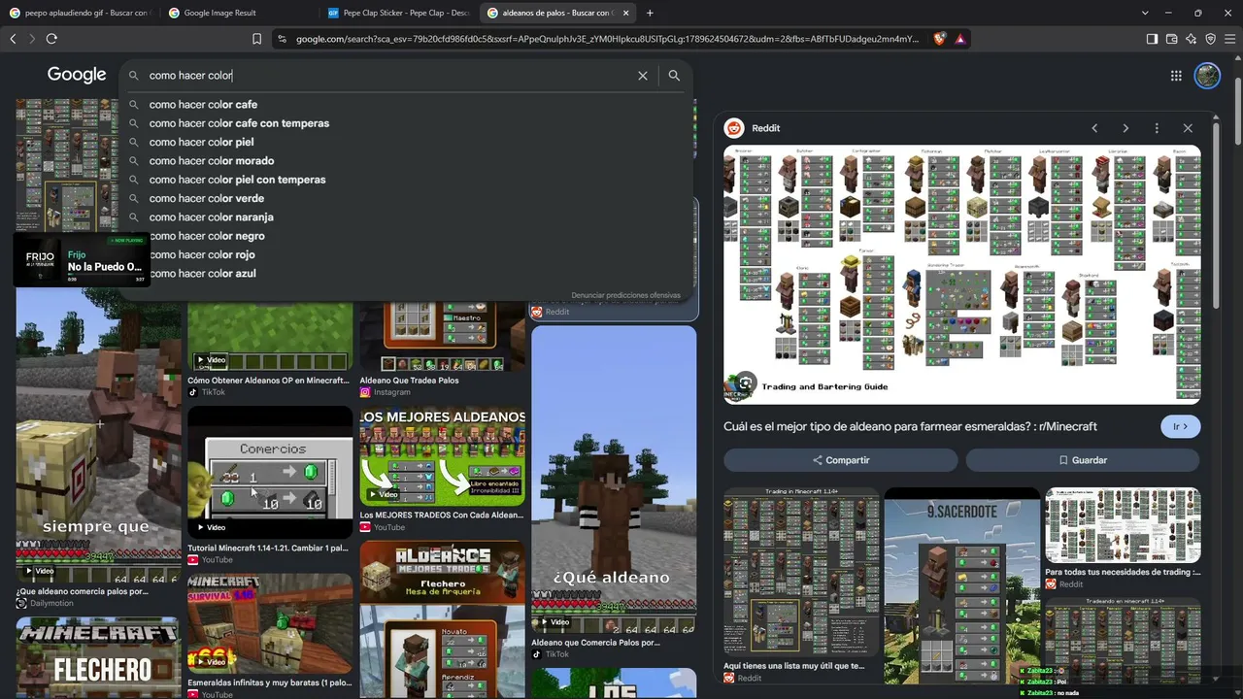The image size is (1243, 699).
Task: Open the tab search dropdown arrow
Action: (x=1145, y=13)
